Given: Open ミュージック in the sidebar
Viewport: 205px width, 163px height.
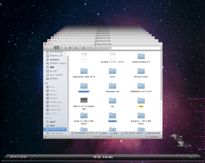Looking at the screenshot, I should click(x=54, y=75).
